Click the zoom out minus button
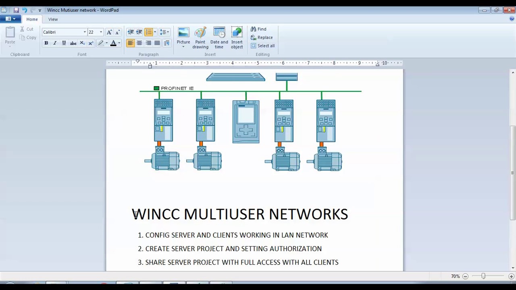 coord(465,276)
